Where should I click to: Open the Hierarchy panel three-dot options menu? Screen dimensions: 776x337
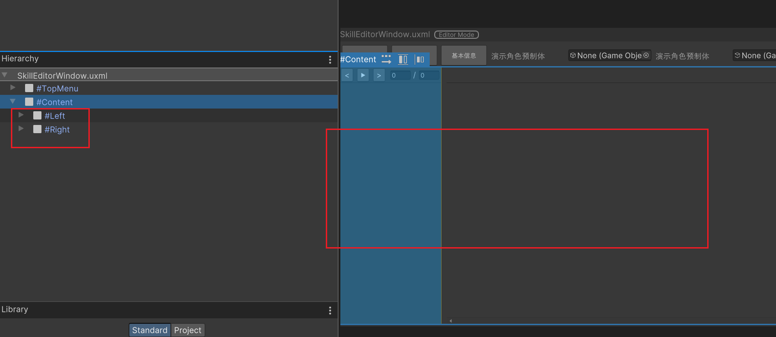[x=330, y=60]
